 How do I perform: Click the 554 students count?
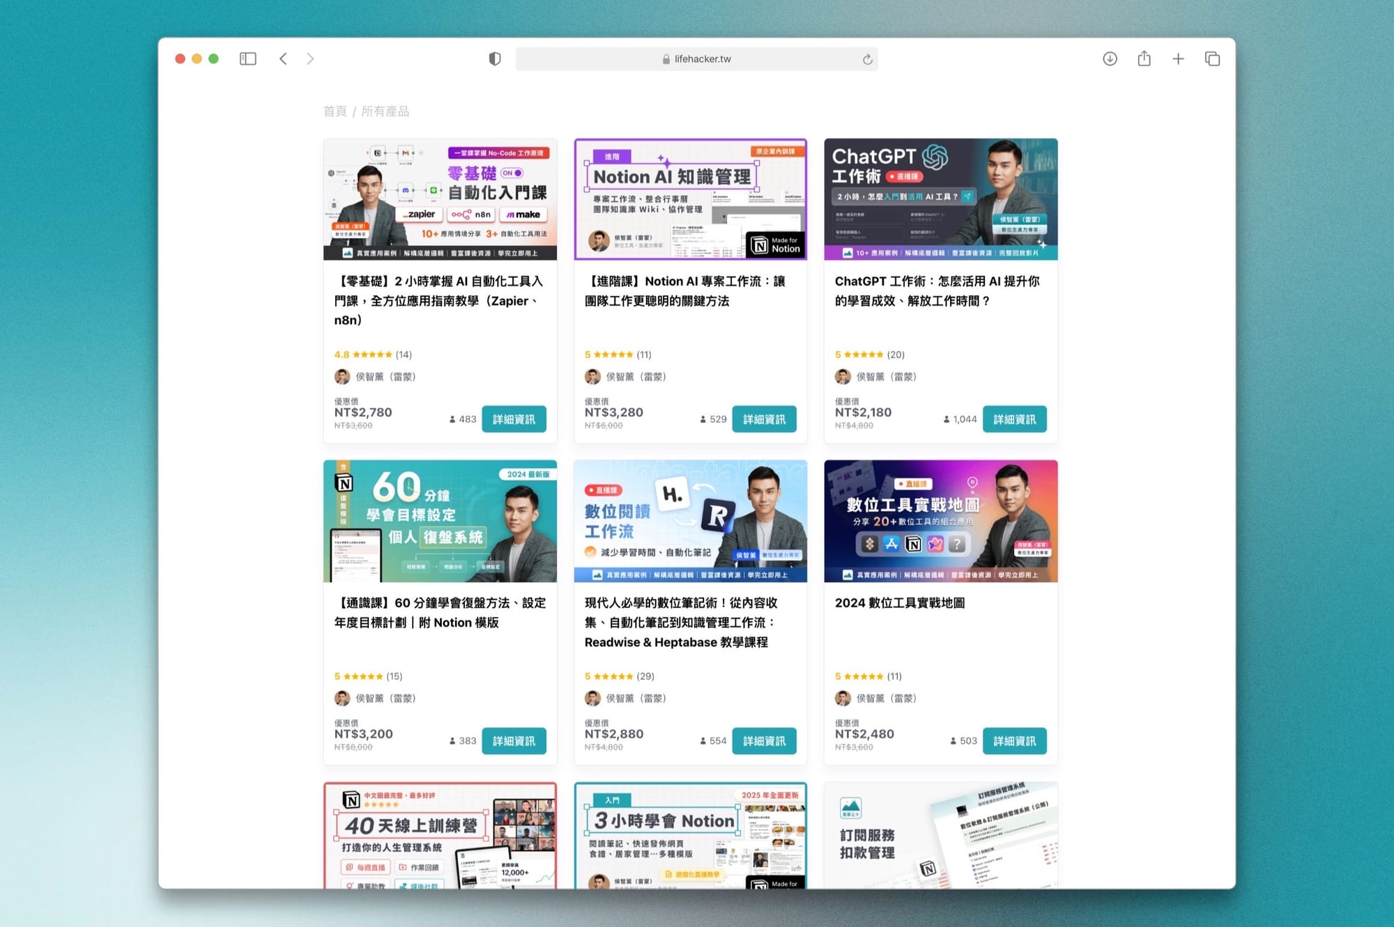(x=713, y=741)
